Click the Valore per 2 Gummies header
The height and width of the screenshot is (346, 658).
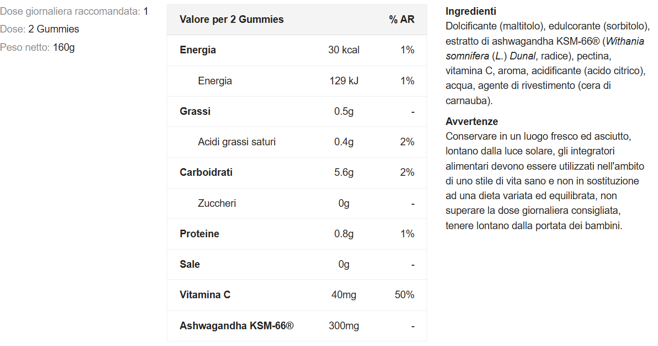pyautogui.click(x=231, y=19)
